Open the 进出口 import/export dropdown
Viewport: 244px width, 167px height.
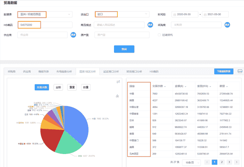click(x=122, y=14)
